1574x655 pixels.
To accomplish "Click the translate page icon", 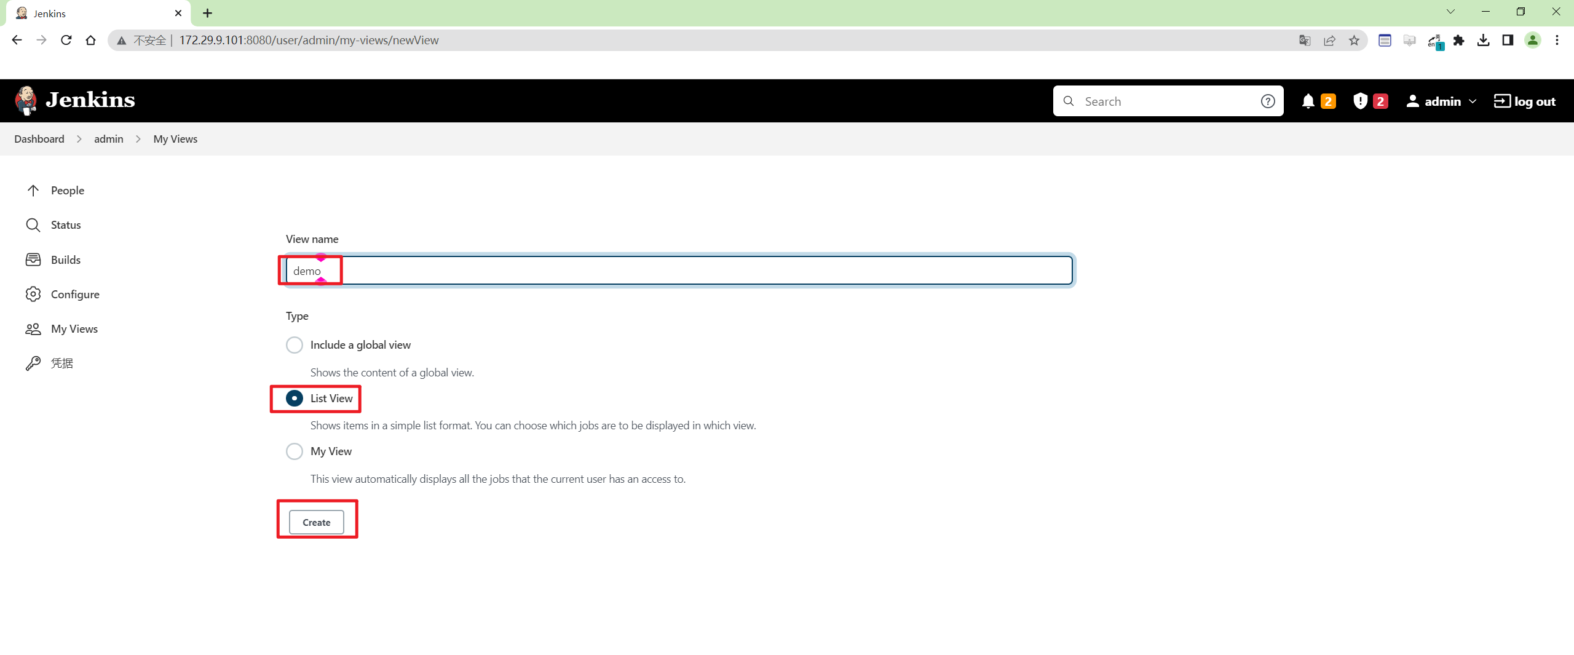I will (x=1305, y=40).
